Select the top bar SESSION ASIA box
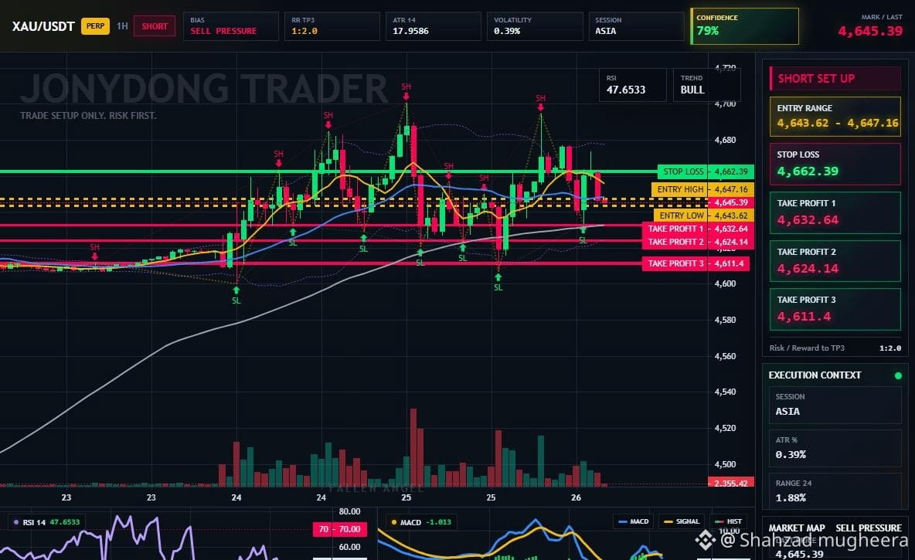915x560 pixels. tap(636, 26)
